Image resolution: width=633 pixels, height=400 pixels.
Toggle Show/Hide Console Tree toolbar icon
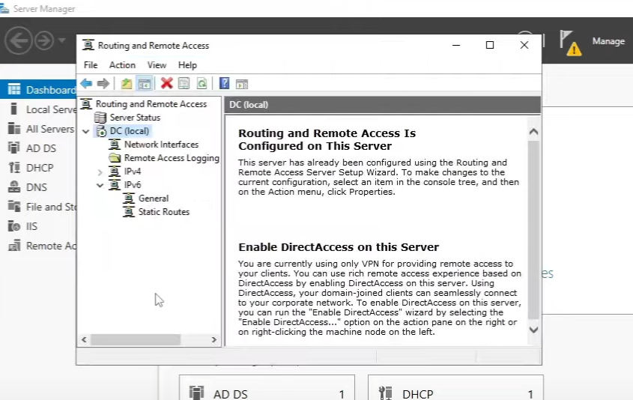point(144,84)
